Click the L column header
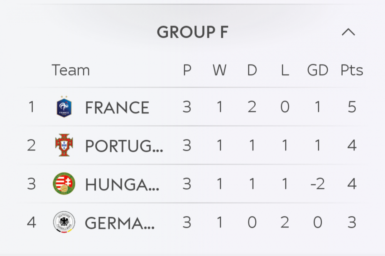This screenshot has width=385, height=256. (x=285, y=70)
